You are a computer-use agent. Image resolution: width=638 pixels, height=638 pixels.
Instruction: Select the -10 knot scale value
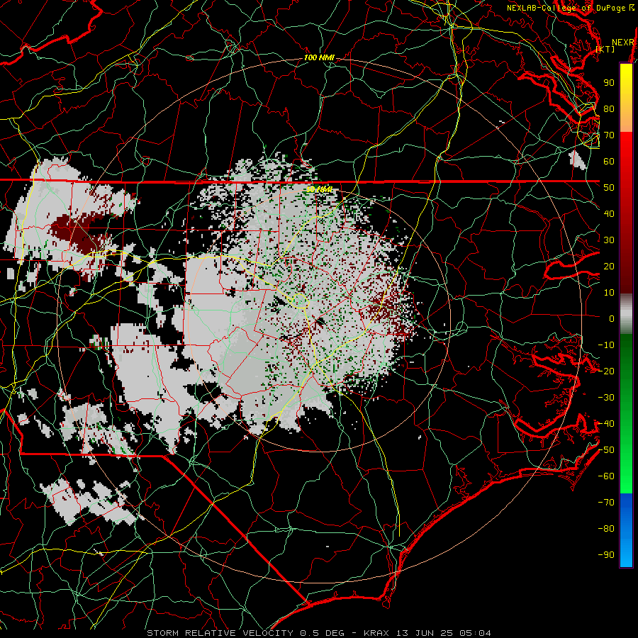click(x=606, y=345)
